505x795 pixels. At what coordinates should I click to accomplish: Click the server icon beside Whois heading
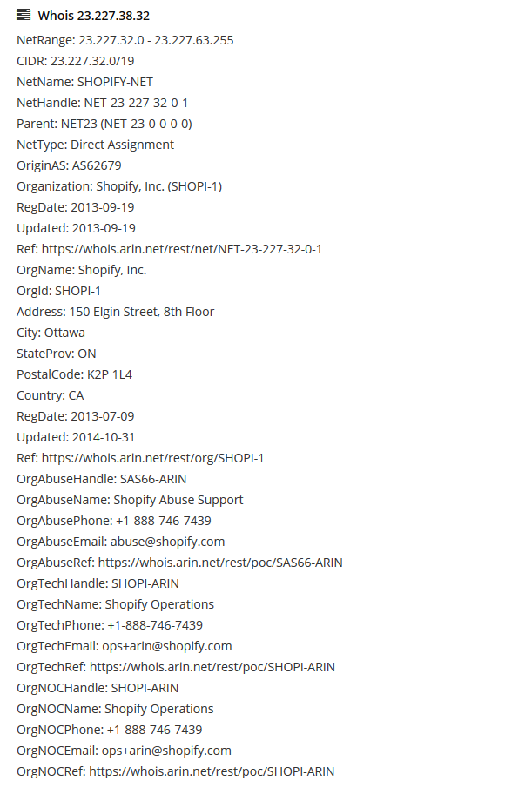pyautogui.click(x=24, y=15)
